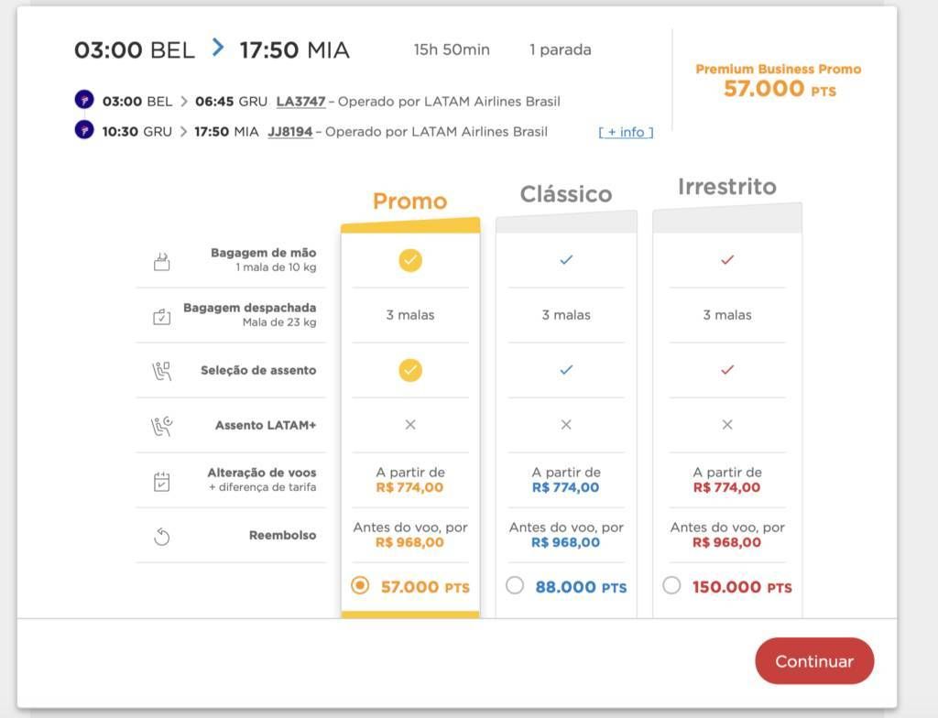938x718 pixels.
Task: Open flight number JJ8194 link
Action: pos(290,132)
